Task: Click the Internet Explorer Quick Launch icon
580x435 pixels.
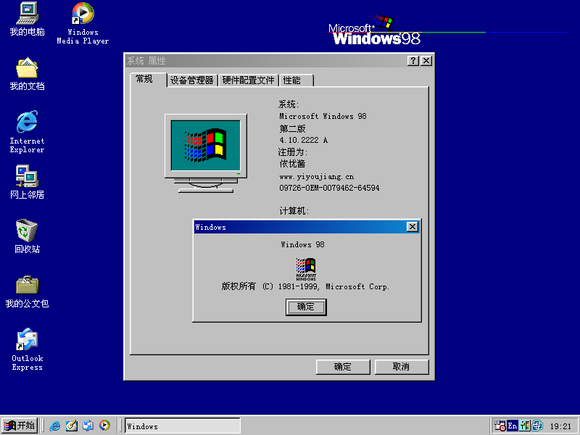Action: click(x=55, y=426)
